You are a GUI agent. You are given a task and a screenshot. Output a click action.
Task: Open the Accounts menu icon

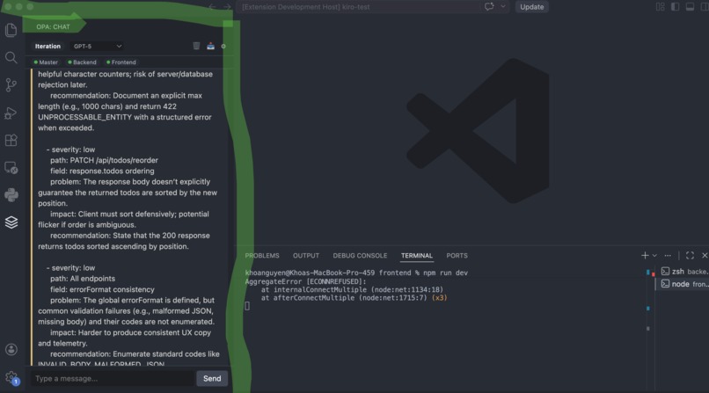pos(11,350)
